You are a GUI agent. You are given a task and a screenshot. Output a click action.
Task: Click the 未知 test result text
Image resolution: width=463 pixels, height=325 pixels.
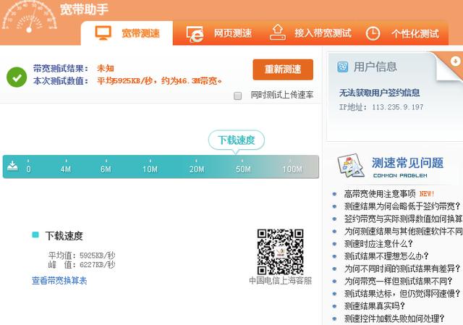(106, 68)
